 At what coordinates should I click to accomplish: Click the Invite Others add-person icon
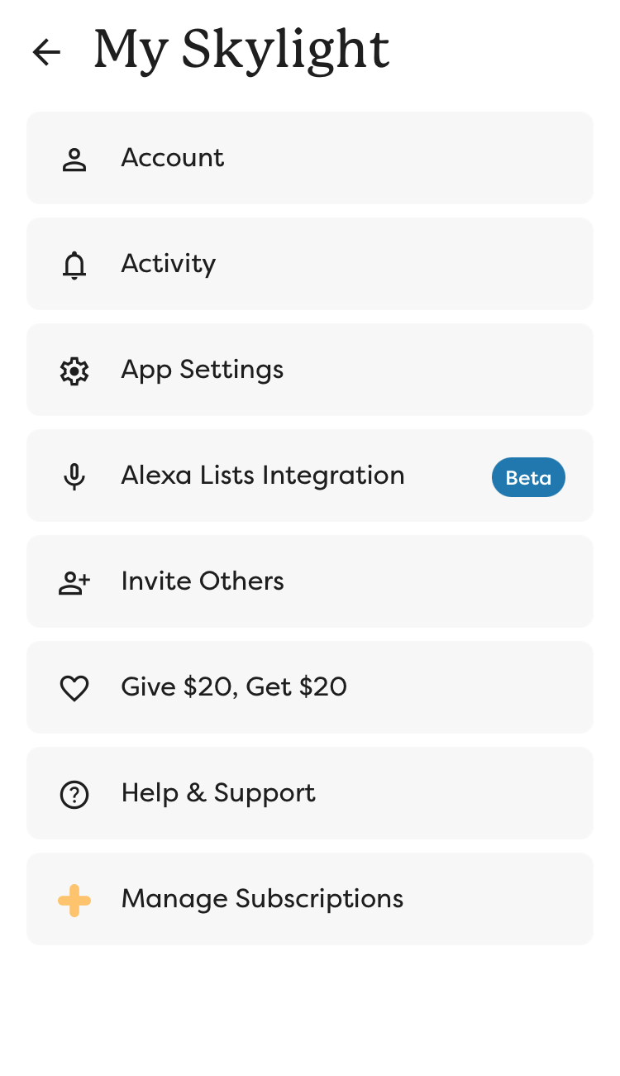click(x=74, y=582)
